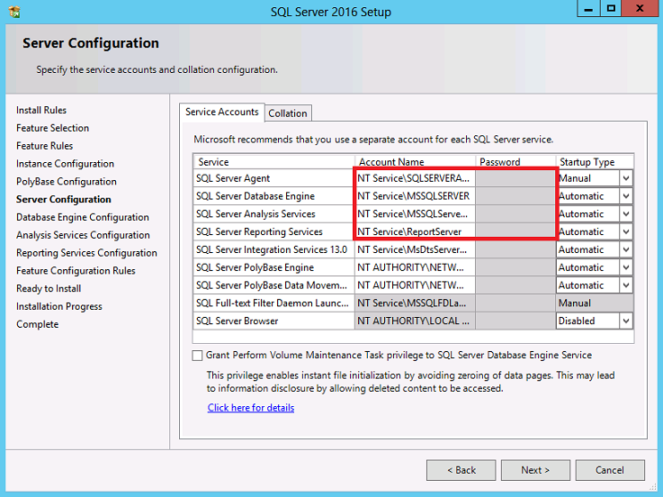663x497 pixels.
Task: Click the Service column header
Action: (274, 162)
